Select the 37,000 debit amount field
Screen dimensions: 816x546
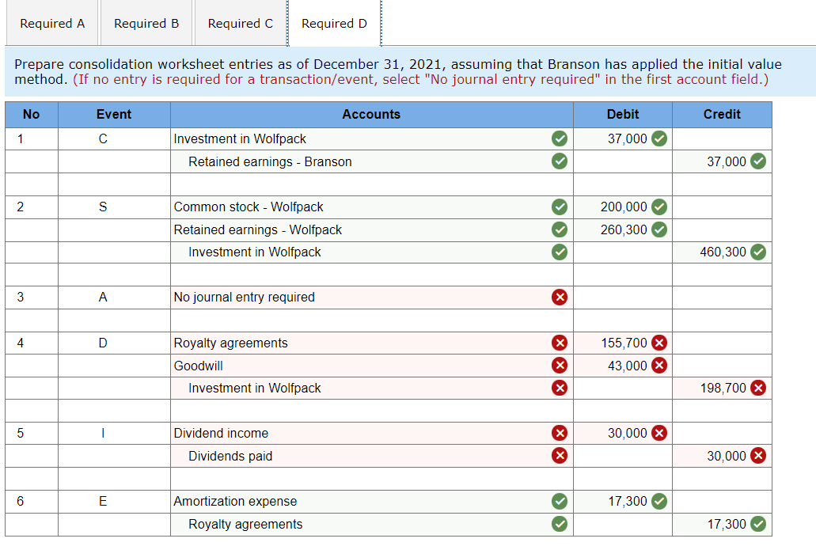coord(622,139)
